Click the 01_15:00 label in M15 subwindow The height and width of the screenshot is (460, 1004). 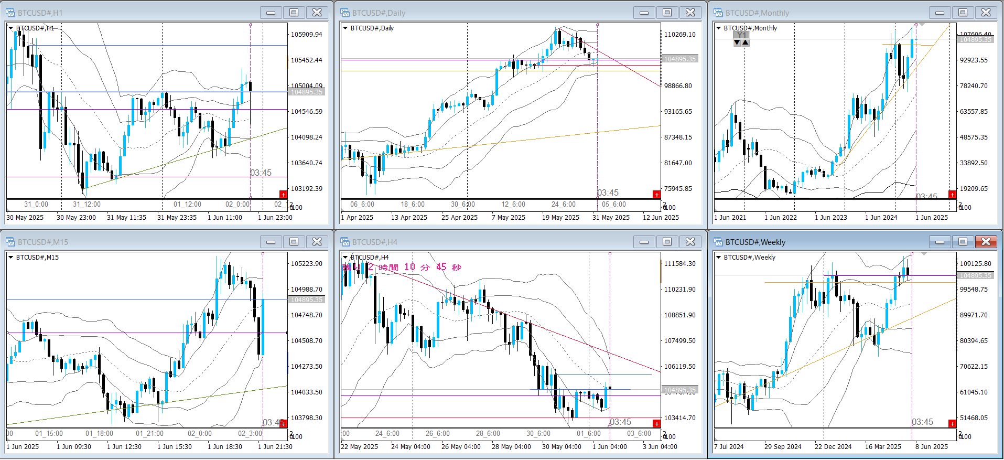(x=49, y=434)
